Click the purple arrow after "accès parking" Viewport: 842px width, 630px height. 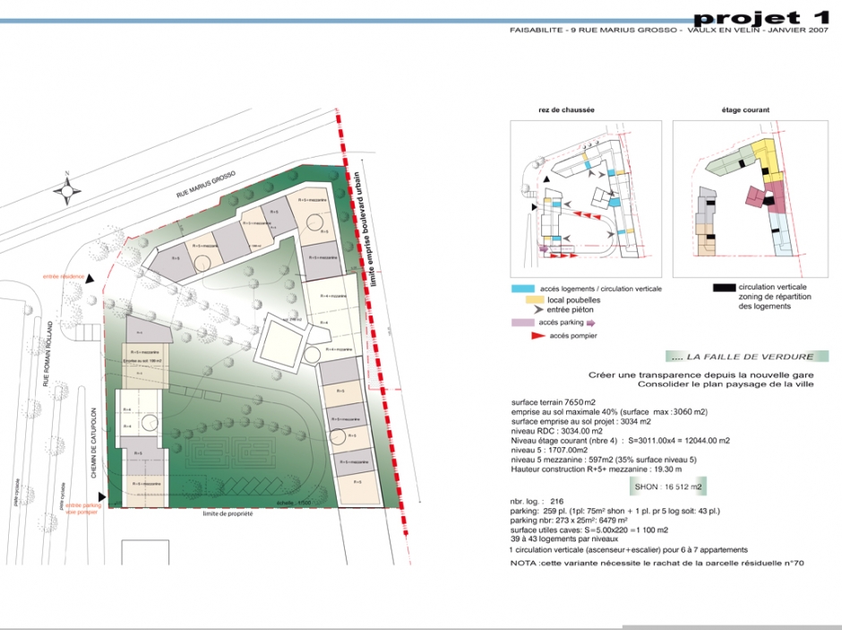pyautogui.click(x=589, y=322)
